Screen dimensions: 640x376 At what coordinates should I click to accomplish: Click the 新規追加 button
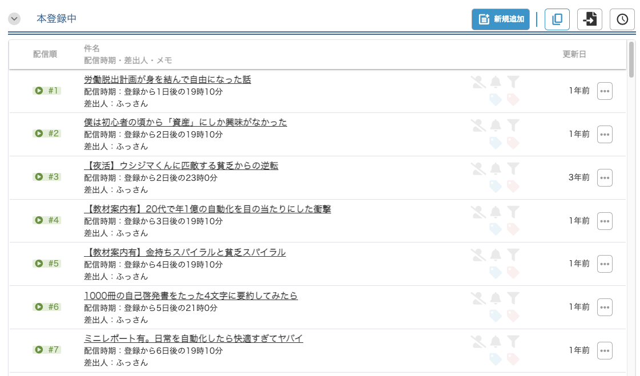501,19
